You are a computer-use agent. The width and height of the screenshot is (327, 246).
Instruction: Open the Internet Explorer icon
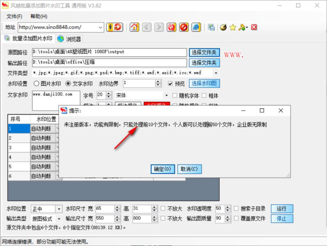tap(196, 27)
